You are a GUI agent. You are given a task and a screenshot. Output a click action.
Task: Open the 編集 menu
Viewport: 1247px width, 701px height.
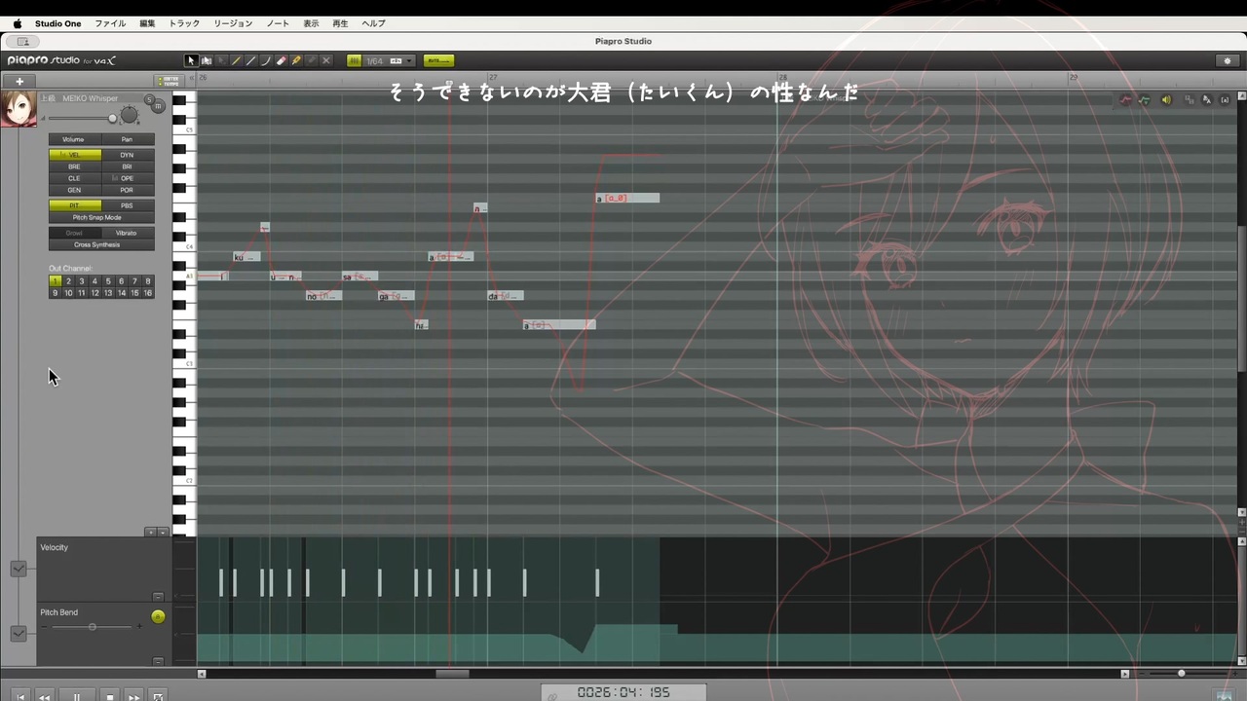coord(147,23)
